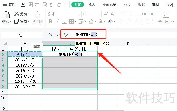
Task: Click 复制 copy button
Action: pyautogui.click(x=21, y=21)
